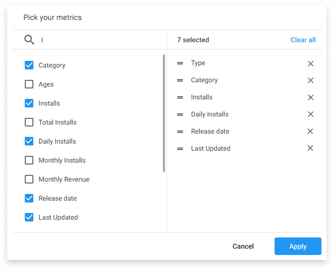Enable the Monthly Revenue checkbox
Screen dimensions: 334x270
[29, 179]
